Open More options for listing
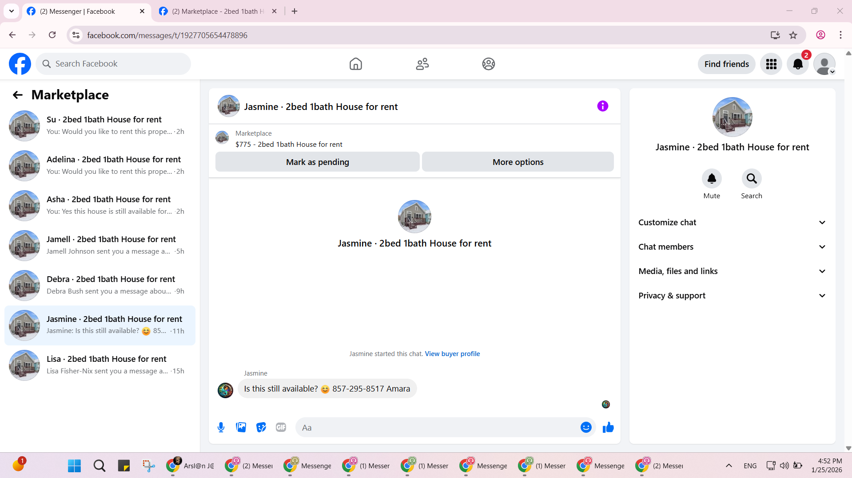The width and height of the screenshot is (852, 478). tap(518, 162)
